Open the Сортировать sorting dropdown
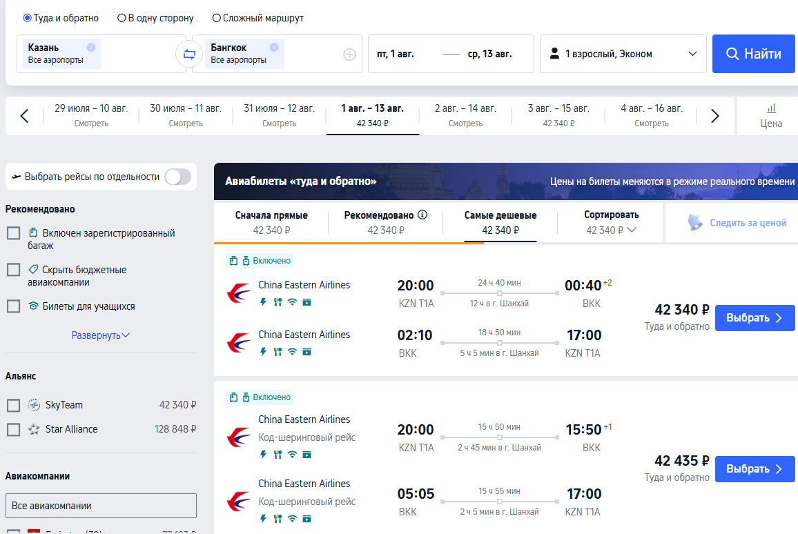Viewport: 798px width, 534px height. 611,223
